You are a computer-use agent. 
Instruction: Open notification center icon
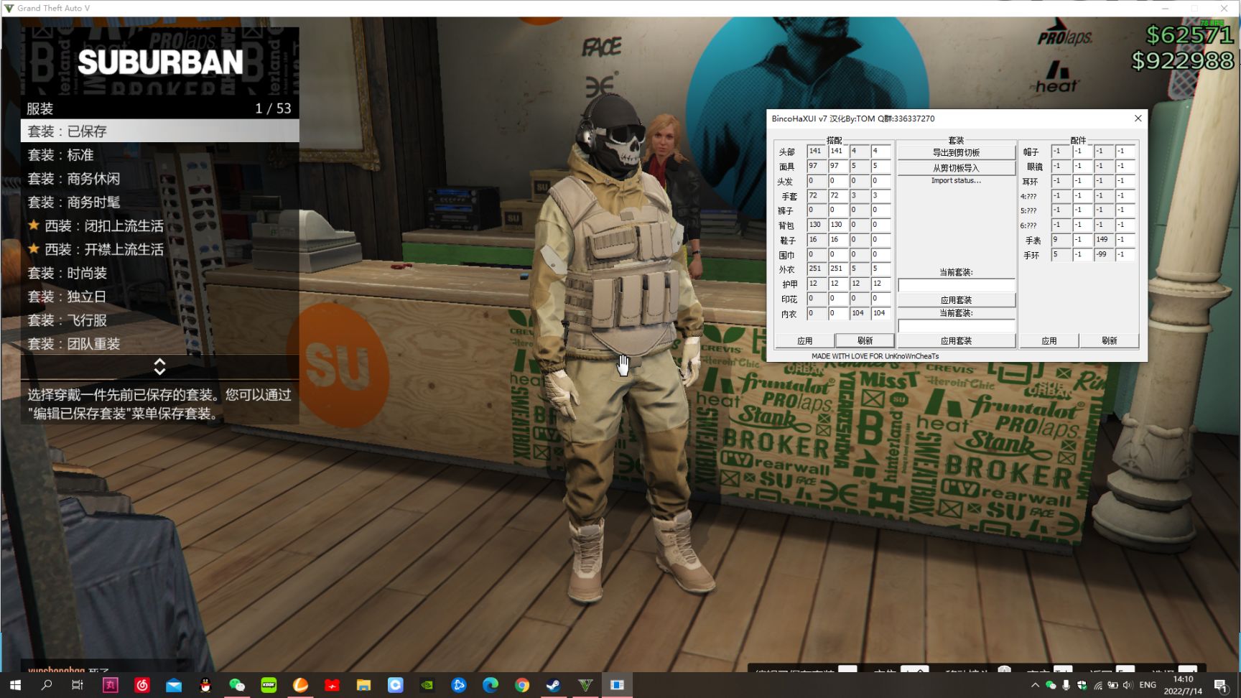click(x=1220, y=685)
